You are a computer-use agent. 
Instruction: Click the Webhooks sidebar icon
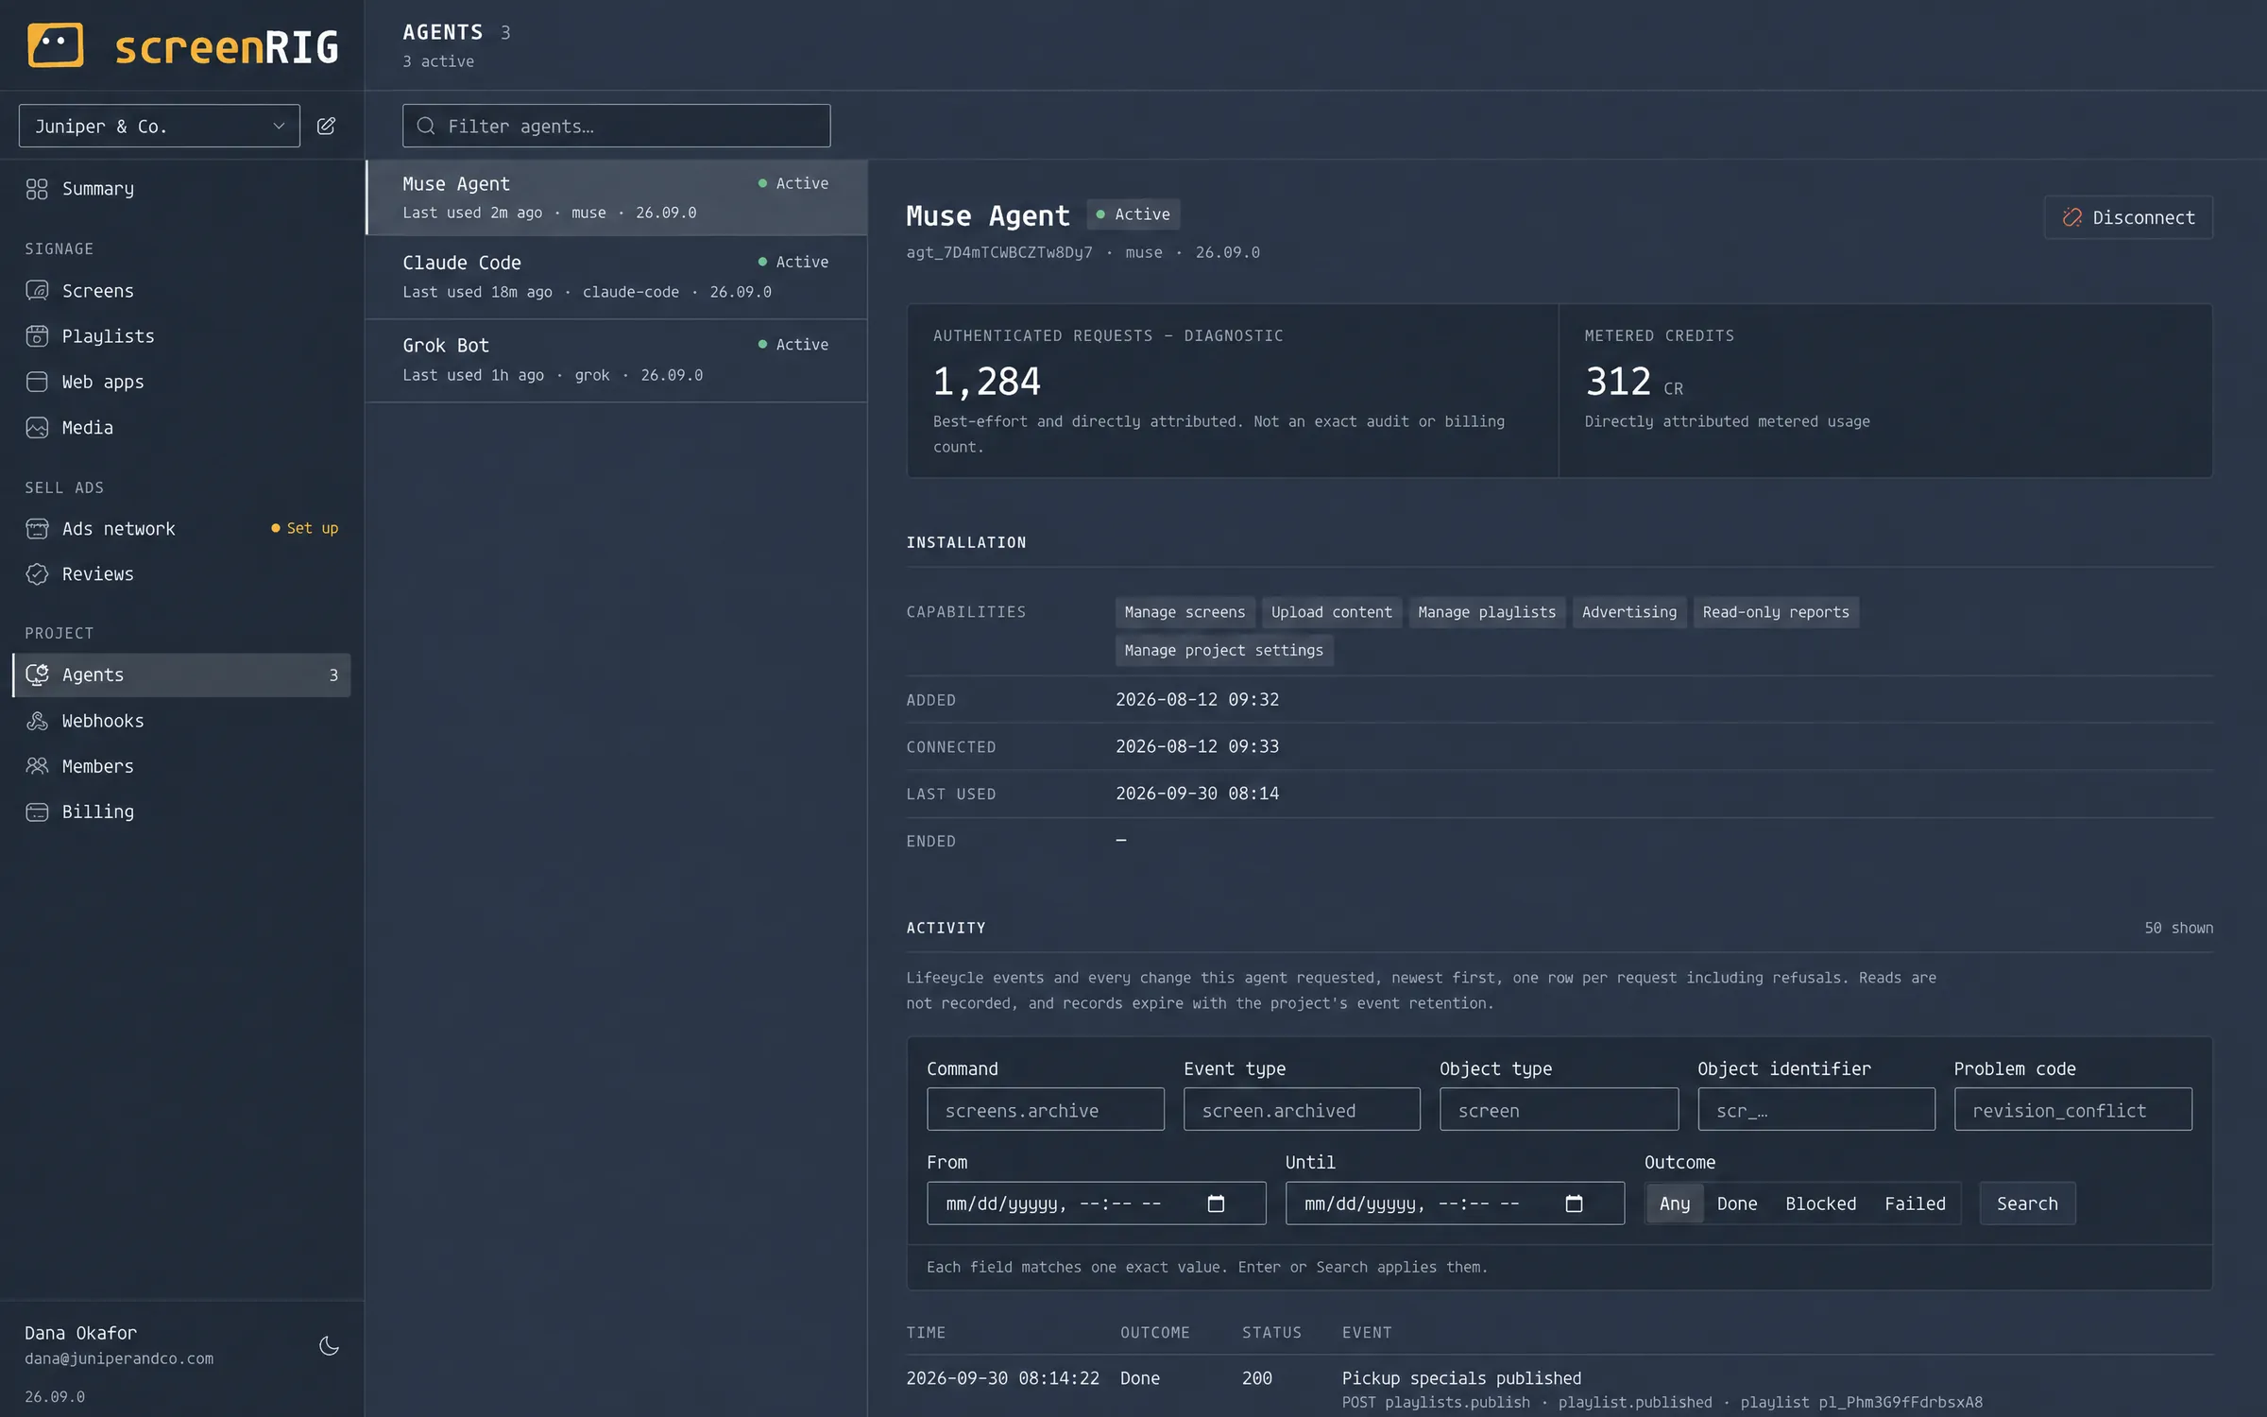click(37, 721)
